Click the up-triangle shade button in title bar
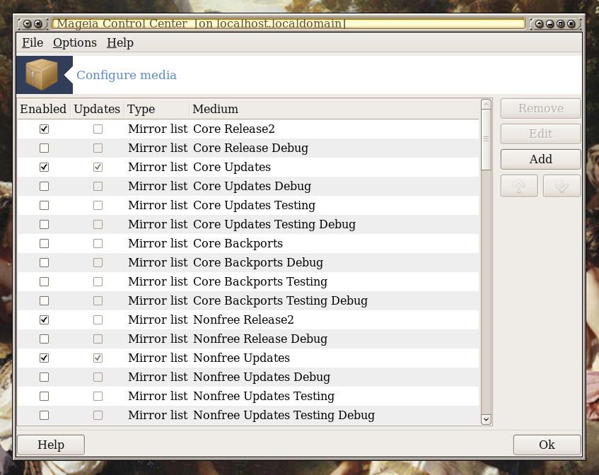Screen dimensions: 599x475 539,23
